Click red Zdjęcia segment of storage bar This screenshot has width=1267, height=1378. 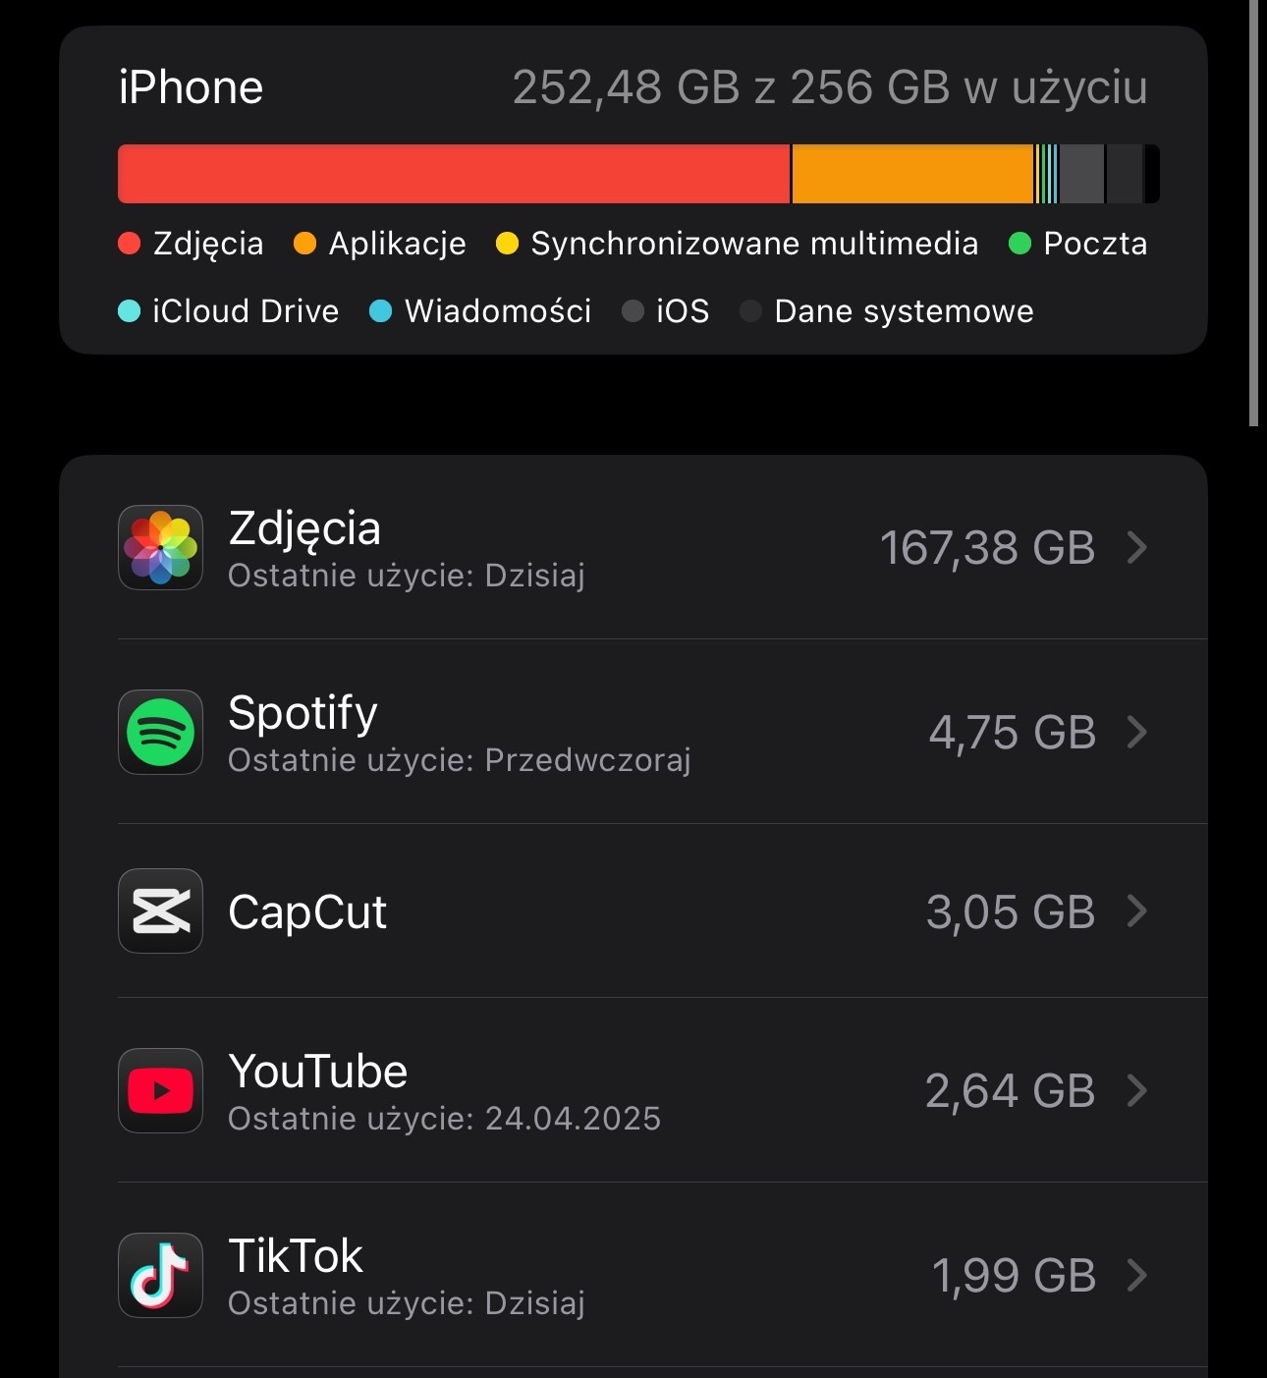coord(453,174)
